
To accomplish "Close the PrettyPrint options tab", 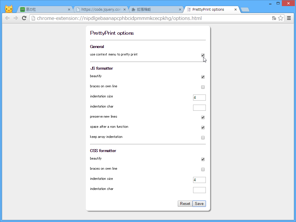I will tap(236, 10).
